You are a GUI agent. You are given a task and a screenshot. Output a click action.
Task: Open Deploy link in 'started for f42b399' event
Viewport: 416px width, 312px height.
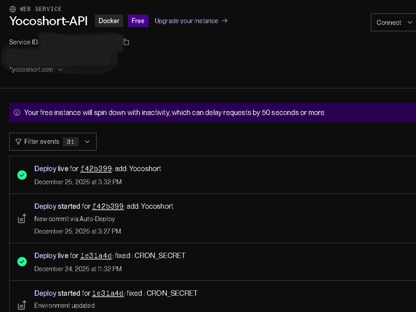pyautogui.click(x=45, y=206)
